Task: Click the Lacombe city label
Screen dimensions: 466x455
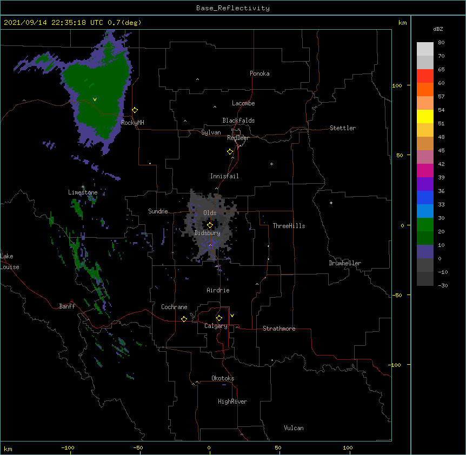Action: pos(243,103)
